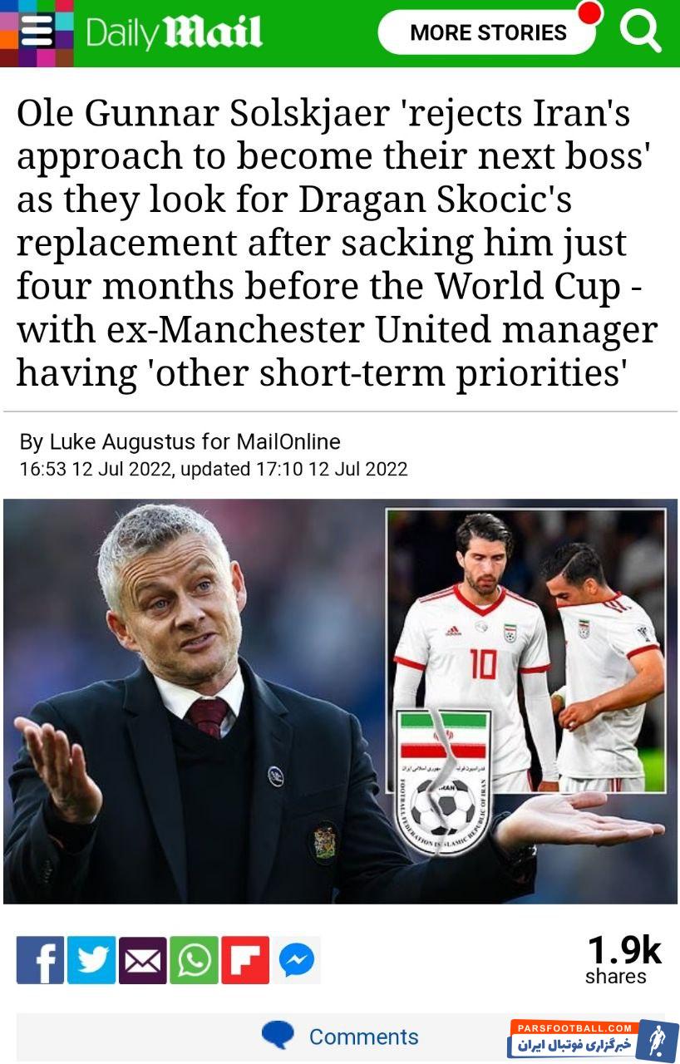Viewport: 680px width, 1064px height.
Task: Open the MORE STORIES button
Action: (x=489, y=32)
